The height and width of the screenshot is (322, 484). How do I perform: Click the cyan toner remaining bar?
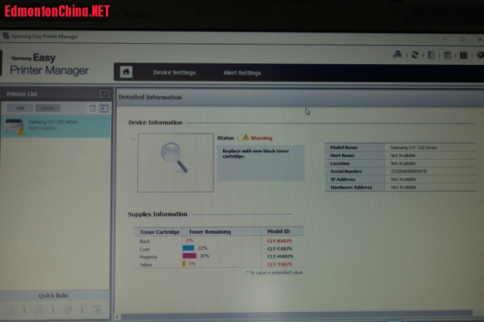188,248
